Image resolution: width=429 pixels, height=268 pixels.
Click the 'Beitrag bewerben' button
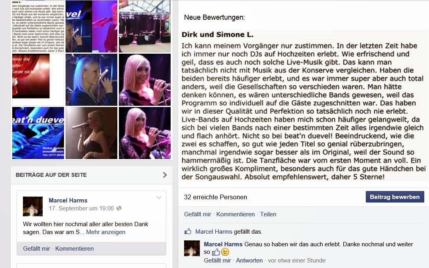click(x=395, y=197)
